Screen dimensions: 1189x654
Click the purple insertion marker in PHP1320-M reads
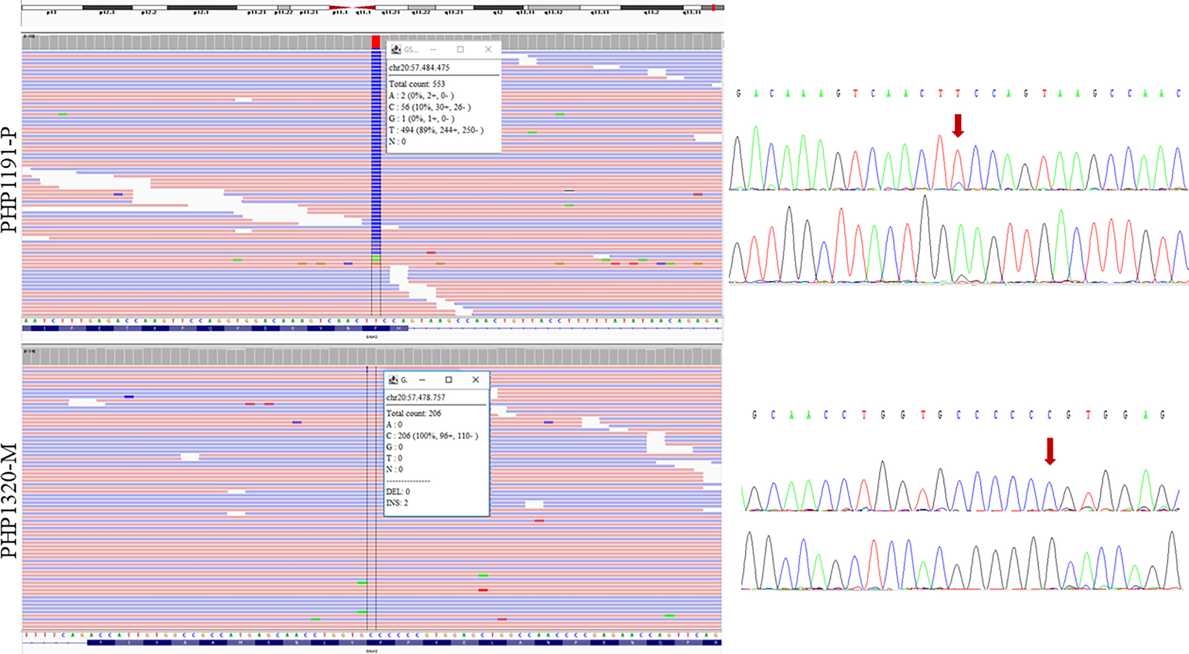point(367,369)
